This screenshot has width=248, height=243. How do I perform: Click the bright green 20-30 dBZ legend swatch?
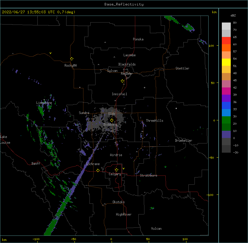[x=226, y=120]
